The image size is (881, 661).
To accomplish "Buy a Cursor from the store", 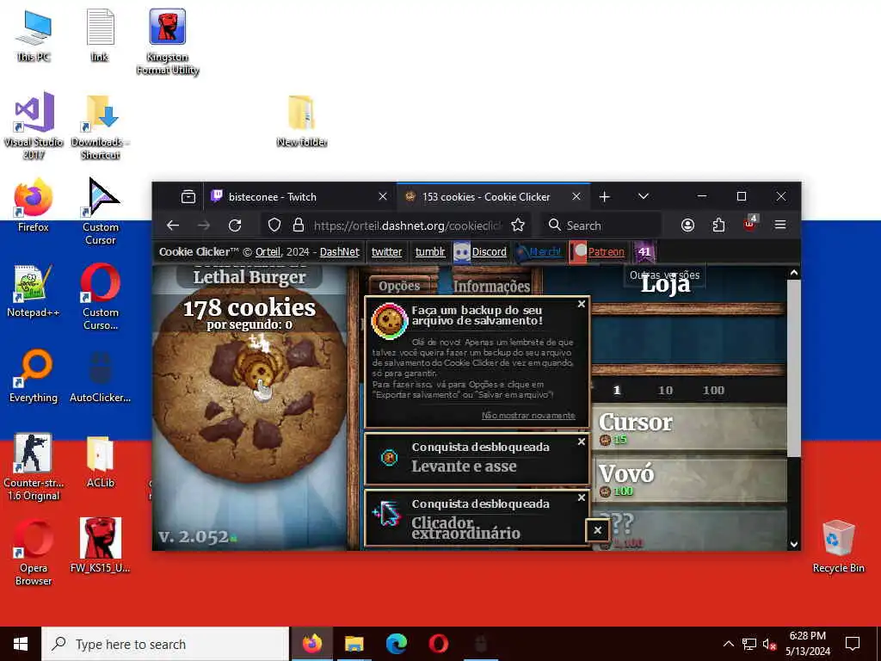I will [x=690, y=429].
